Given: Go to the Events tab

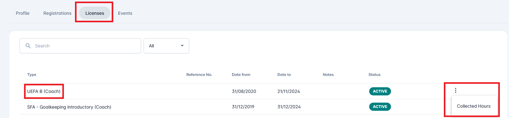Looking at the screenshot, I should (x=125, y=13).
